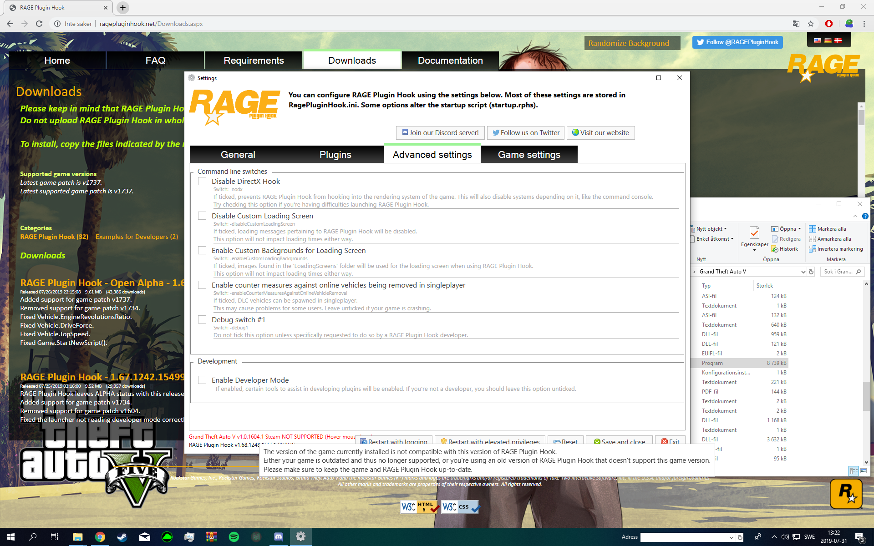The width and height of the screenshot is (874, 546).
Task: Tick Enable Developer Mode checkbox
Action: (202, 380)
